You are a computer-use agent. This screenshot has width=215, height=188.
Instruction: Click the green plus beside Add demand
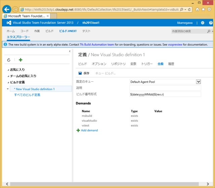coord(78,130)
